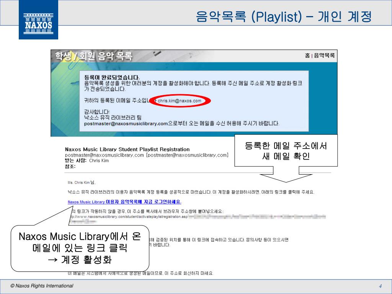Click the 등록이 완료되었습니다 heading
This screenshot has width=392, height=294.
coord(112,77)
